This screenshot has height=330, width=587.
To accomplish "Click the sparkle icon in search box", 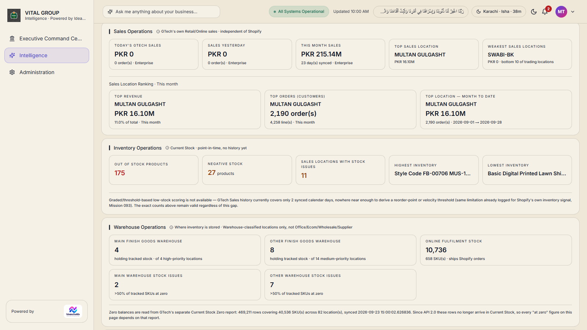I will [x=110, y=12].
